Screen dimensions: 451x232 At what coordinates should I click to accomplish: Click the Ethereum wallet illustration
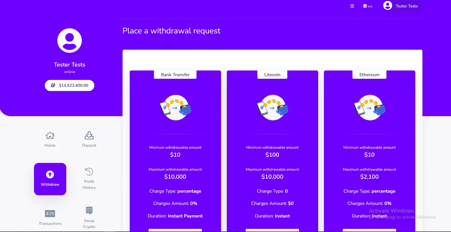[370, 108]
